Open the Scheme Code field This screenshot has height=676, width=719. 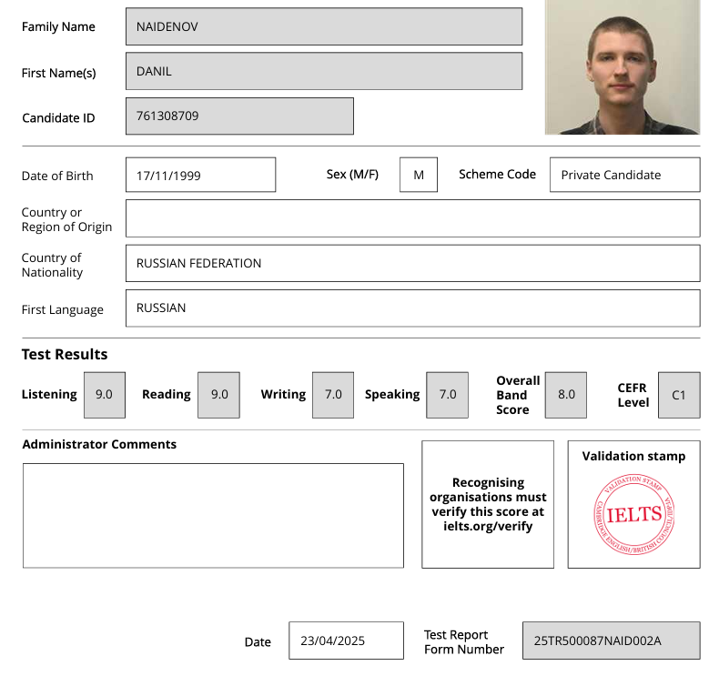click(624, 175)
